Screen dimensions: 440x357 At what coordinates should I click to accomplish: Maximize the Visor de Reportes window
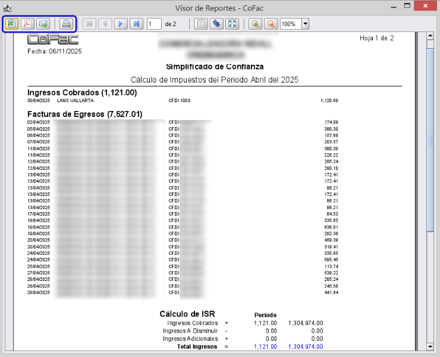(x=407, y=5)
